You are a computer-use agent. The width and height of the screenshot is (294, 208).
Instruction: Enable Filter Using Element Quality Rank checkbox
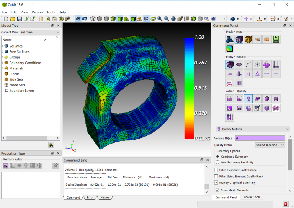pyautogui.click(x=216, y=176)
